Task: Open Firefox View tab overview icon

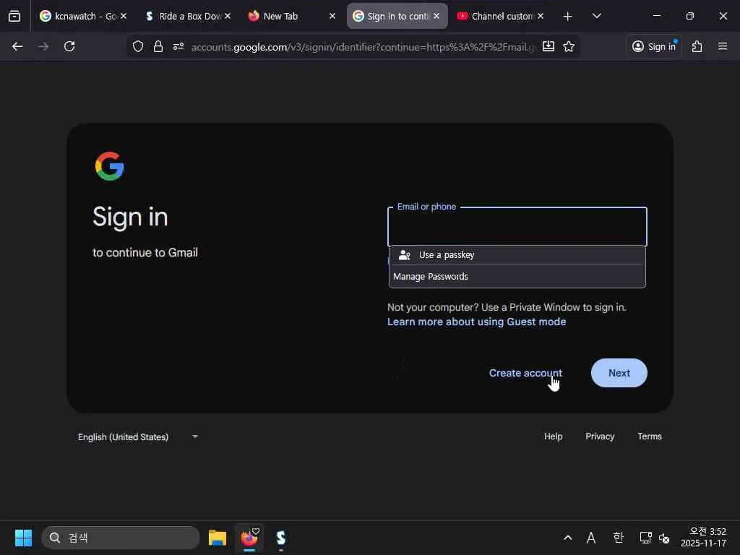Action: point(14,16)
